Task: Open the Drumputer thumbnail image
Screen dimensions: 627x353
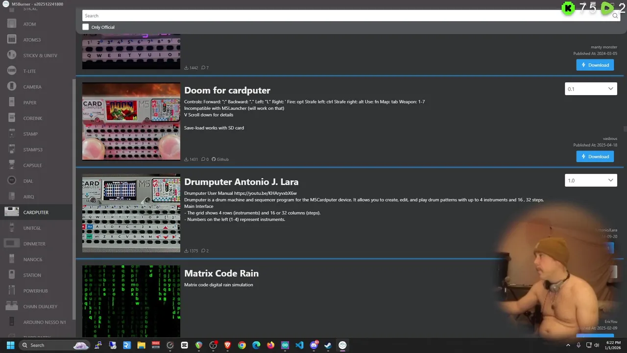Action: coord(131,213)
